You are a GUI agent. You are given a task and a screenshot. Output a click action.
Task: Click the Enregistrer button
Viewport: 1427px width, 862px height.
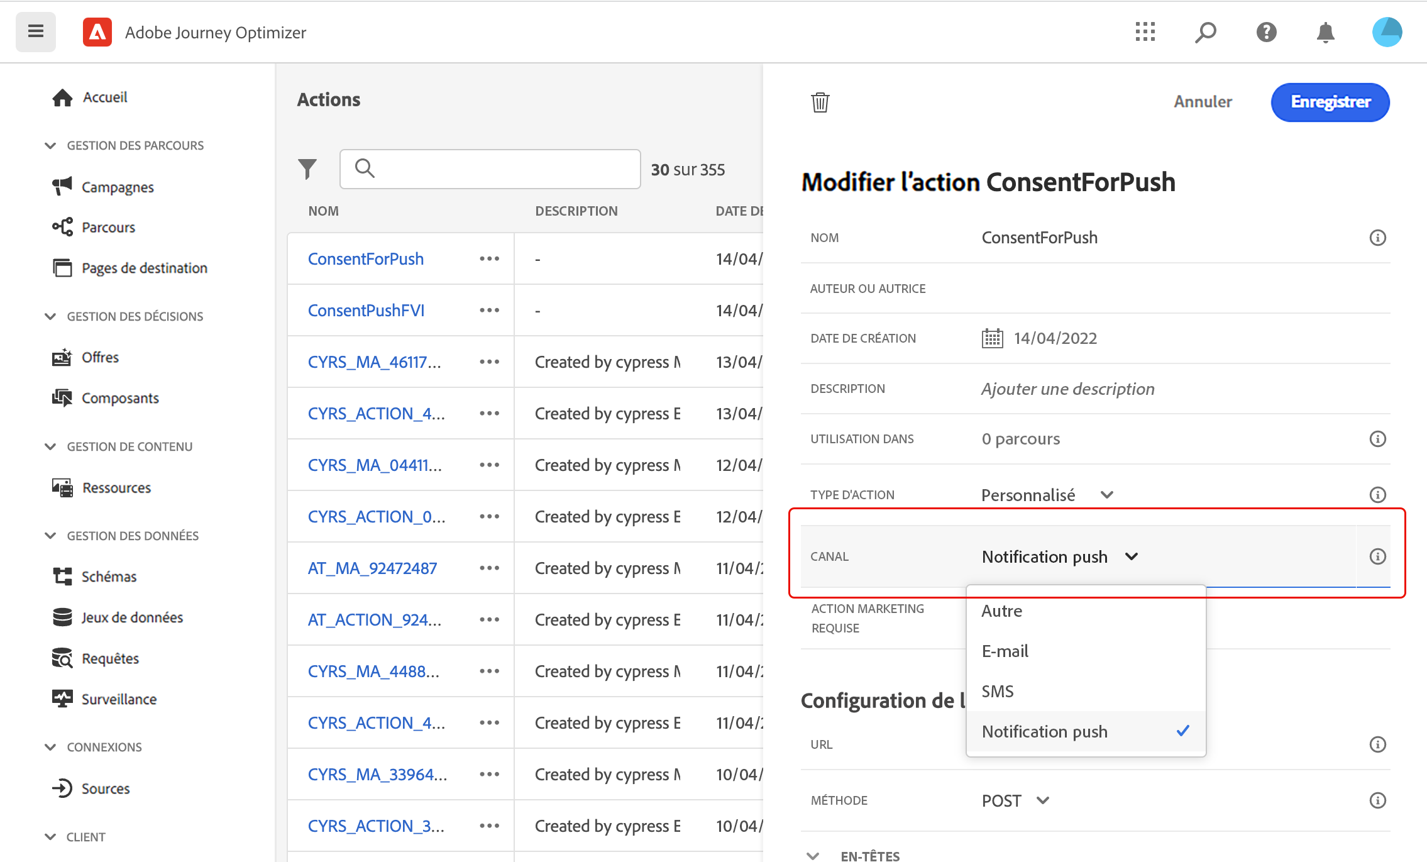pos(1330,102)
